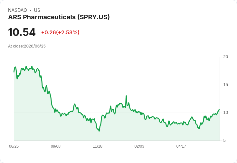Click the 06/25 date axis label
237x163 pixels.
pos(14,146)
